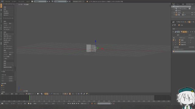Click the viewport shading sphere icon
Screen dimensions: 195x109
[x=38, y=94]
